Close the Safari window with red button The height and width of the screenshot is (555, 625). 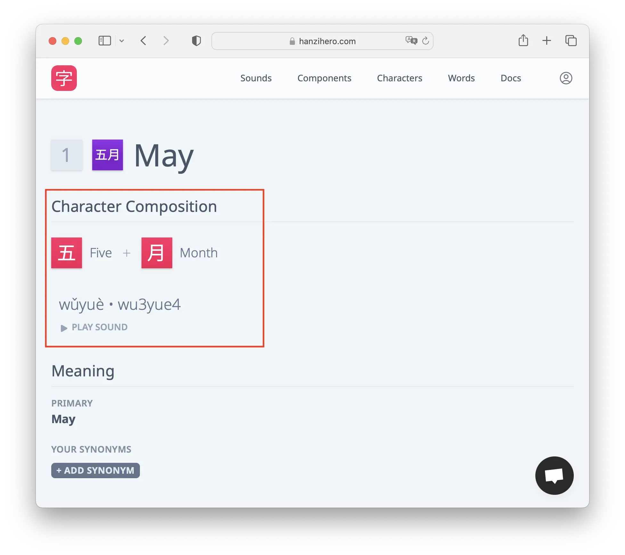53,41
